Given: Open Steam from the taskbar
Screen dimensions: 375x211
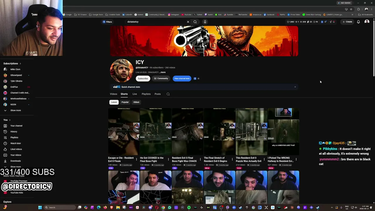Looking at the screenshot, I should [318, 207].
